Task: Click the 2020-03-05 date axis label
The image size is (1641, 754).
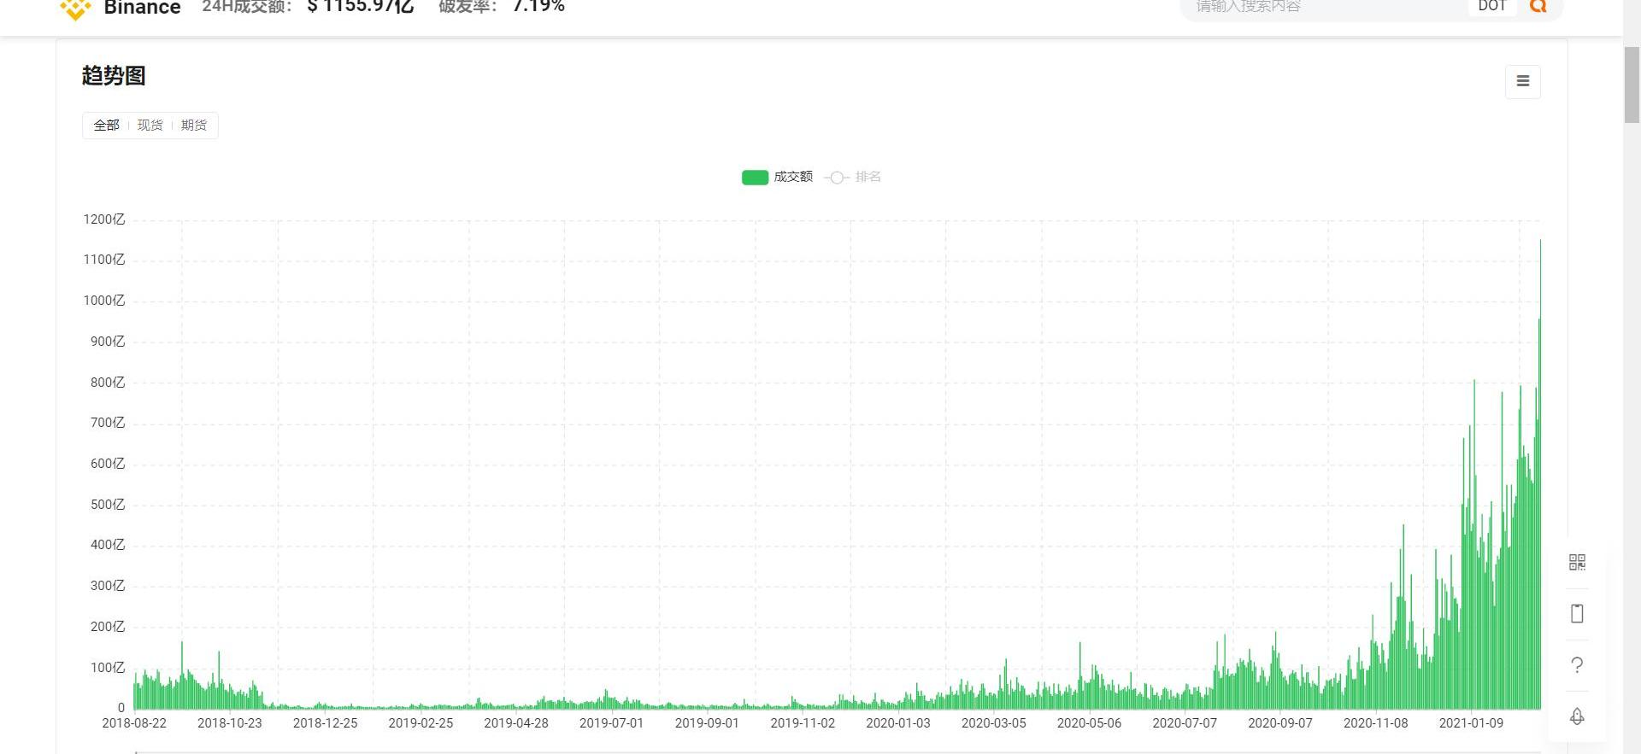Action: (993, 723)
